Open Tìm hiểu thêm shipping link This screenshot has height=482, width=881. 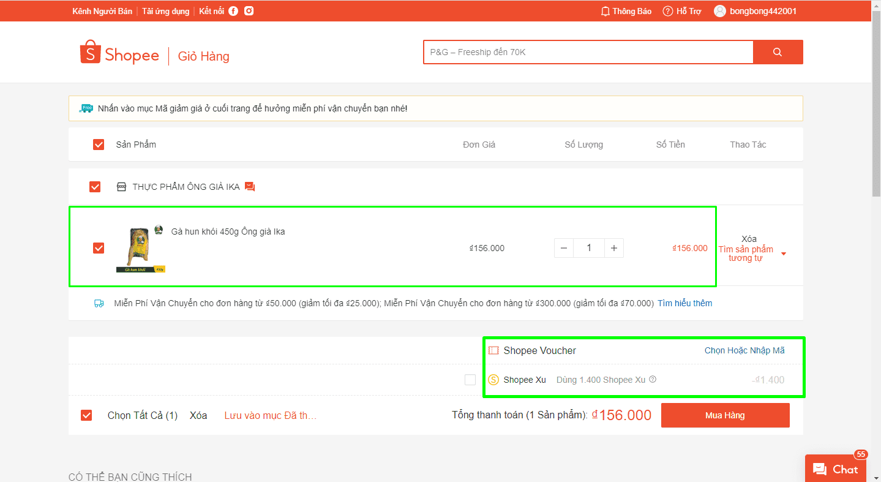coord(684,303)
